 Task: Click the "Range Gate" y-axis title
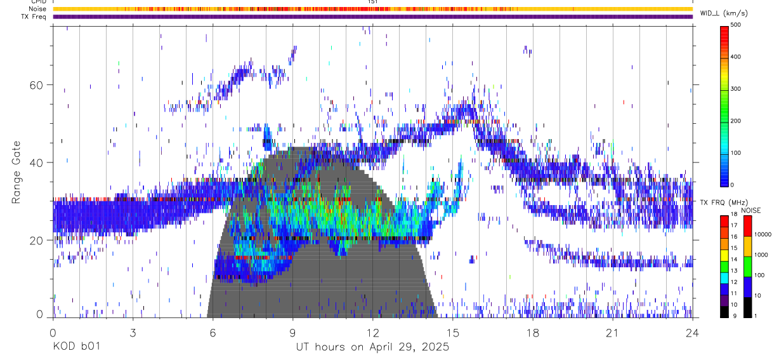point(16,171)
